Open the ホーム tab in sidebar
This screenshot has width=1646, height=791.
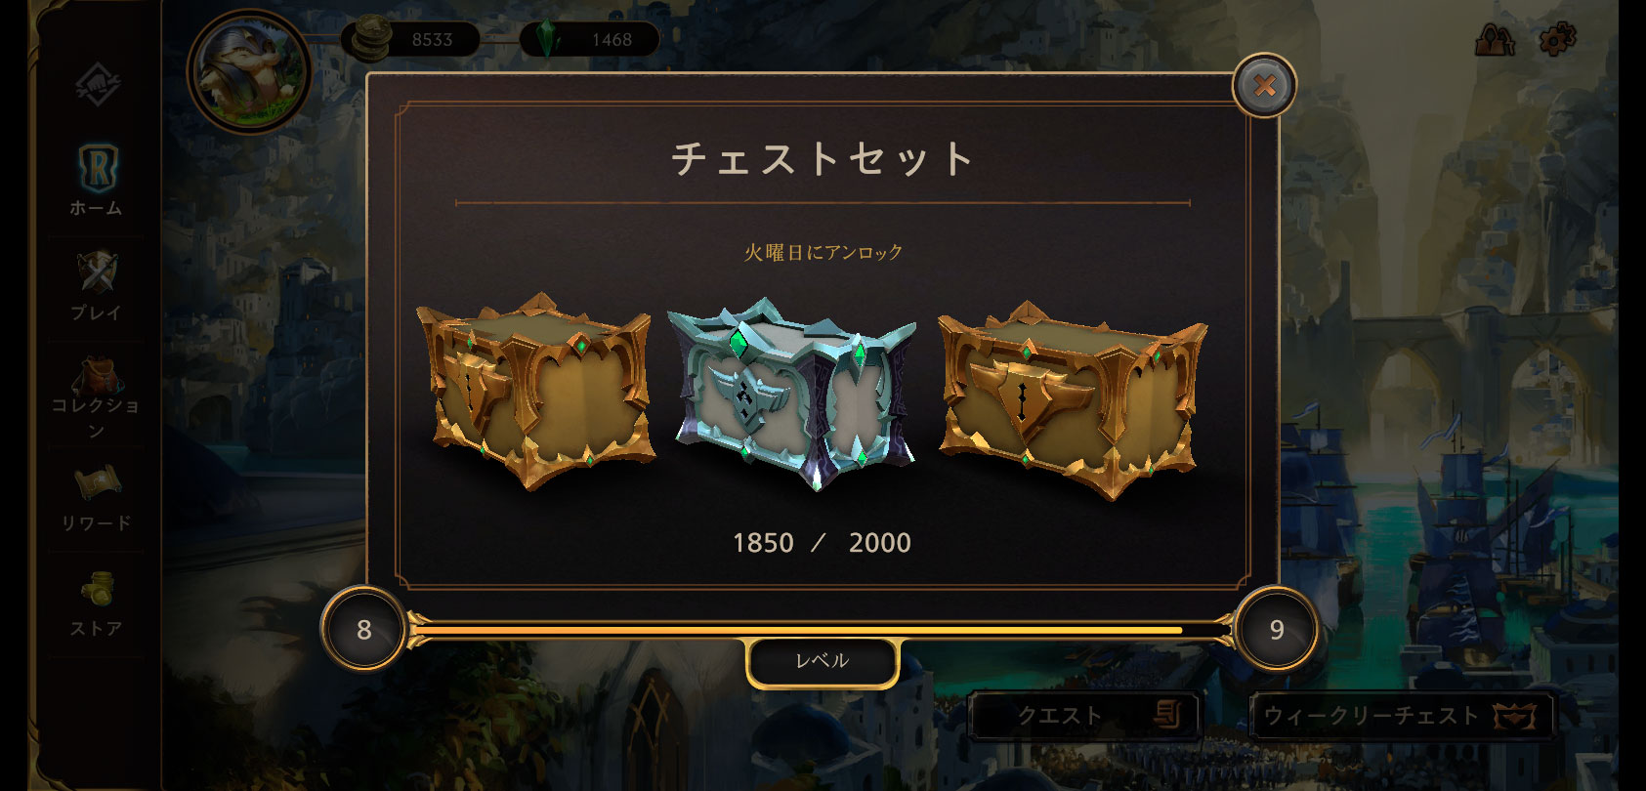(x=96, y=180)
